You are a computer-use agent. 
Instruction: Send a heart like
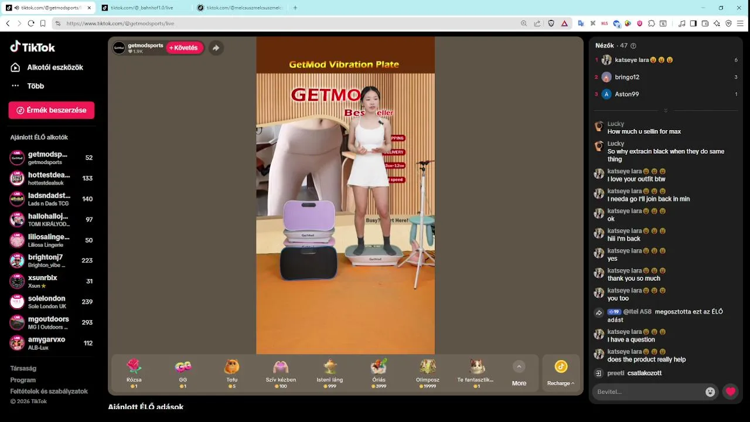[730, 392]
